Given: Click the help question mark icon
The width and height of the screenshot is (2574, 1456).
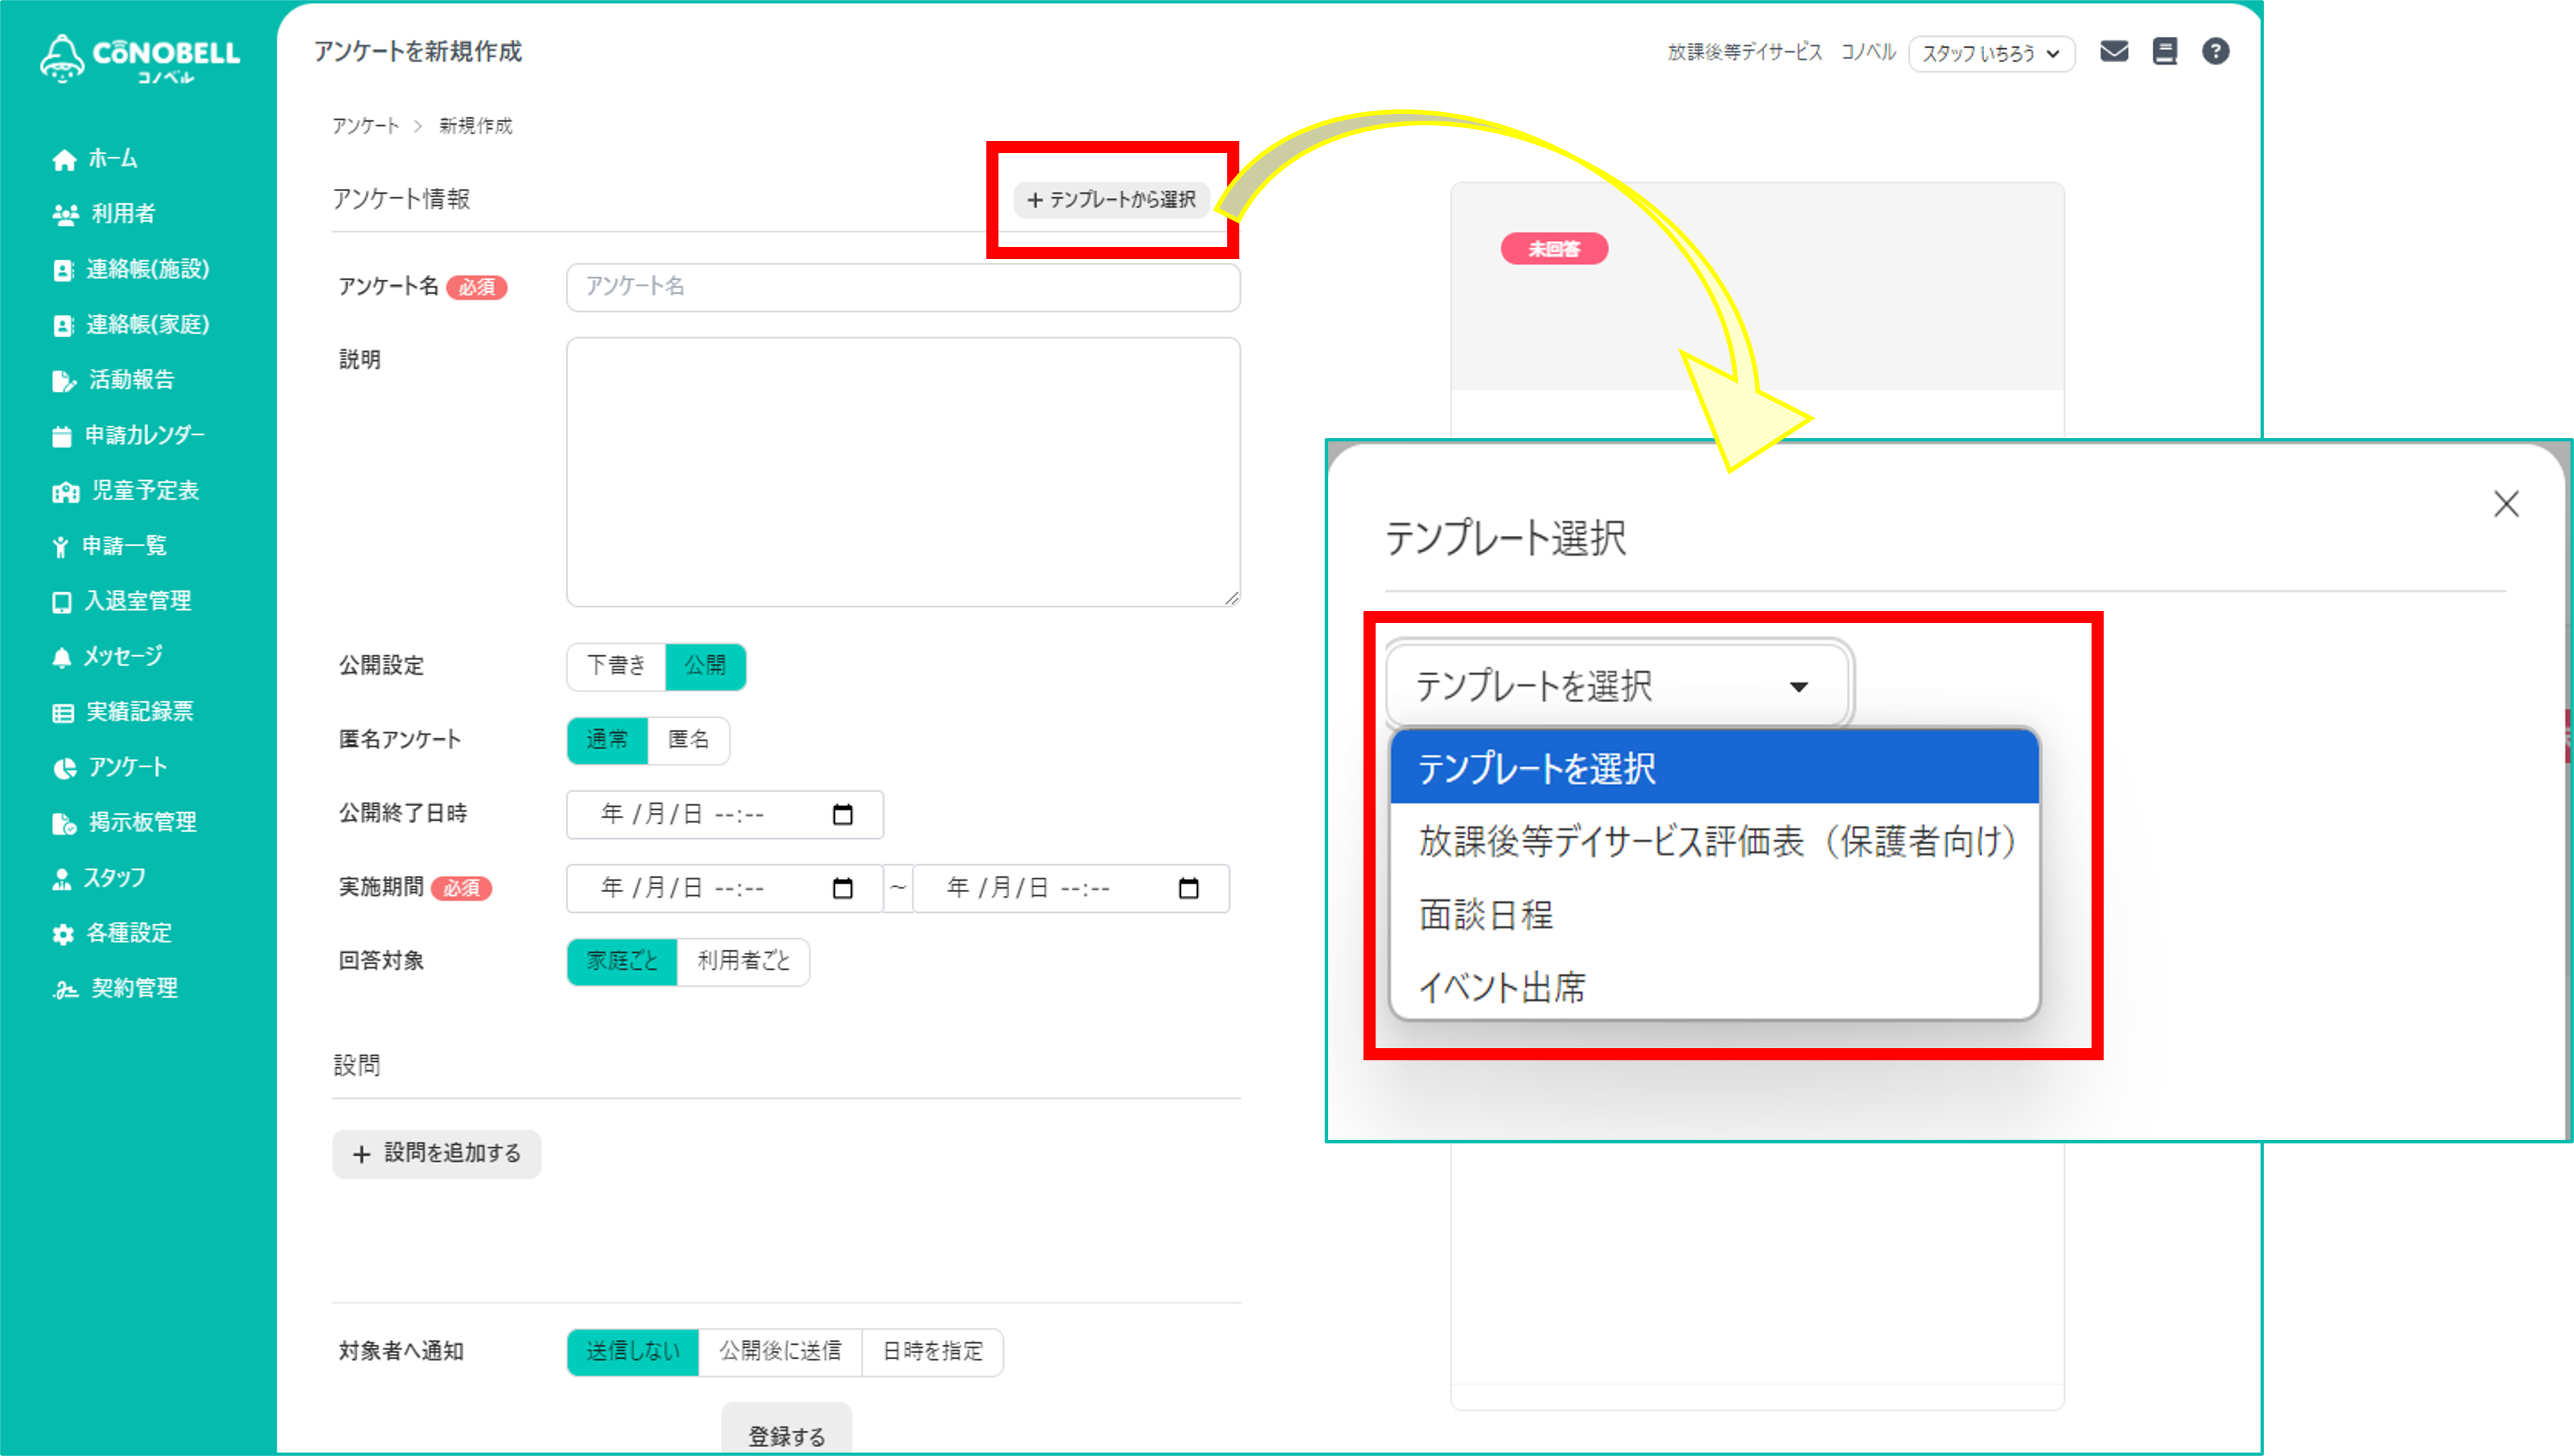Looking at the screenshot, I should coord(2216,51).
